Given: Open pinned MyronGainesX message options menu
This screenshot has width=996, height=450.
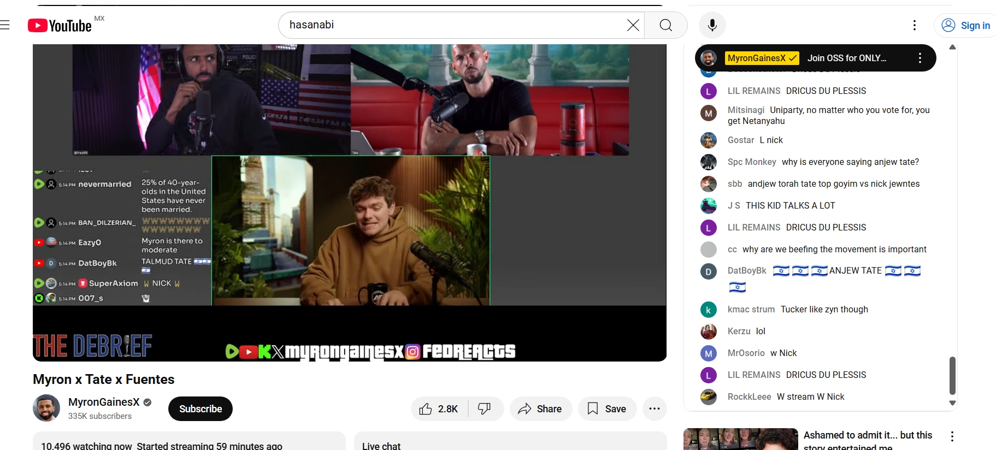Looking at the screenshot, I should coord(920,58).
